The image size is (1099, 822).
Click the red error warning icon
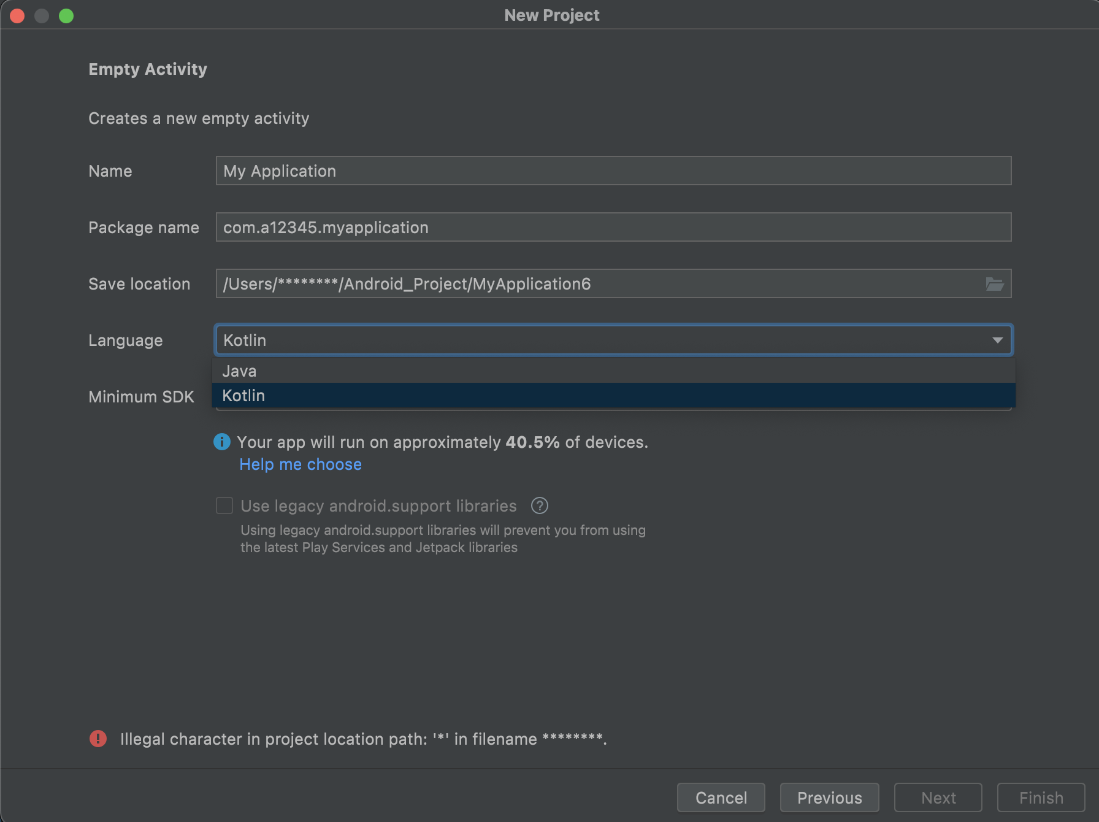[98, 739]
